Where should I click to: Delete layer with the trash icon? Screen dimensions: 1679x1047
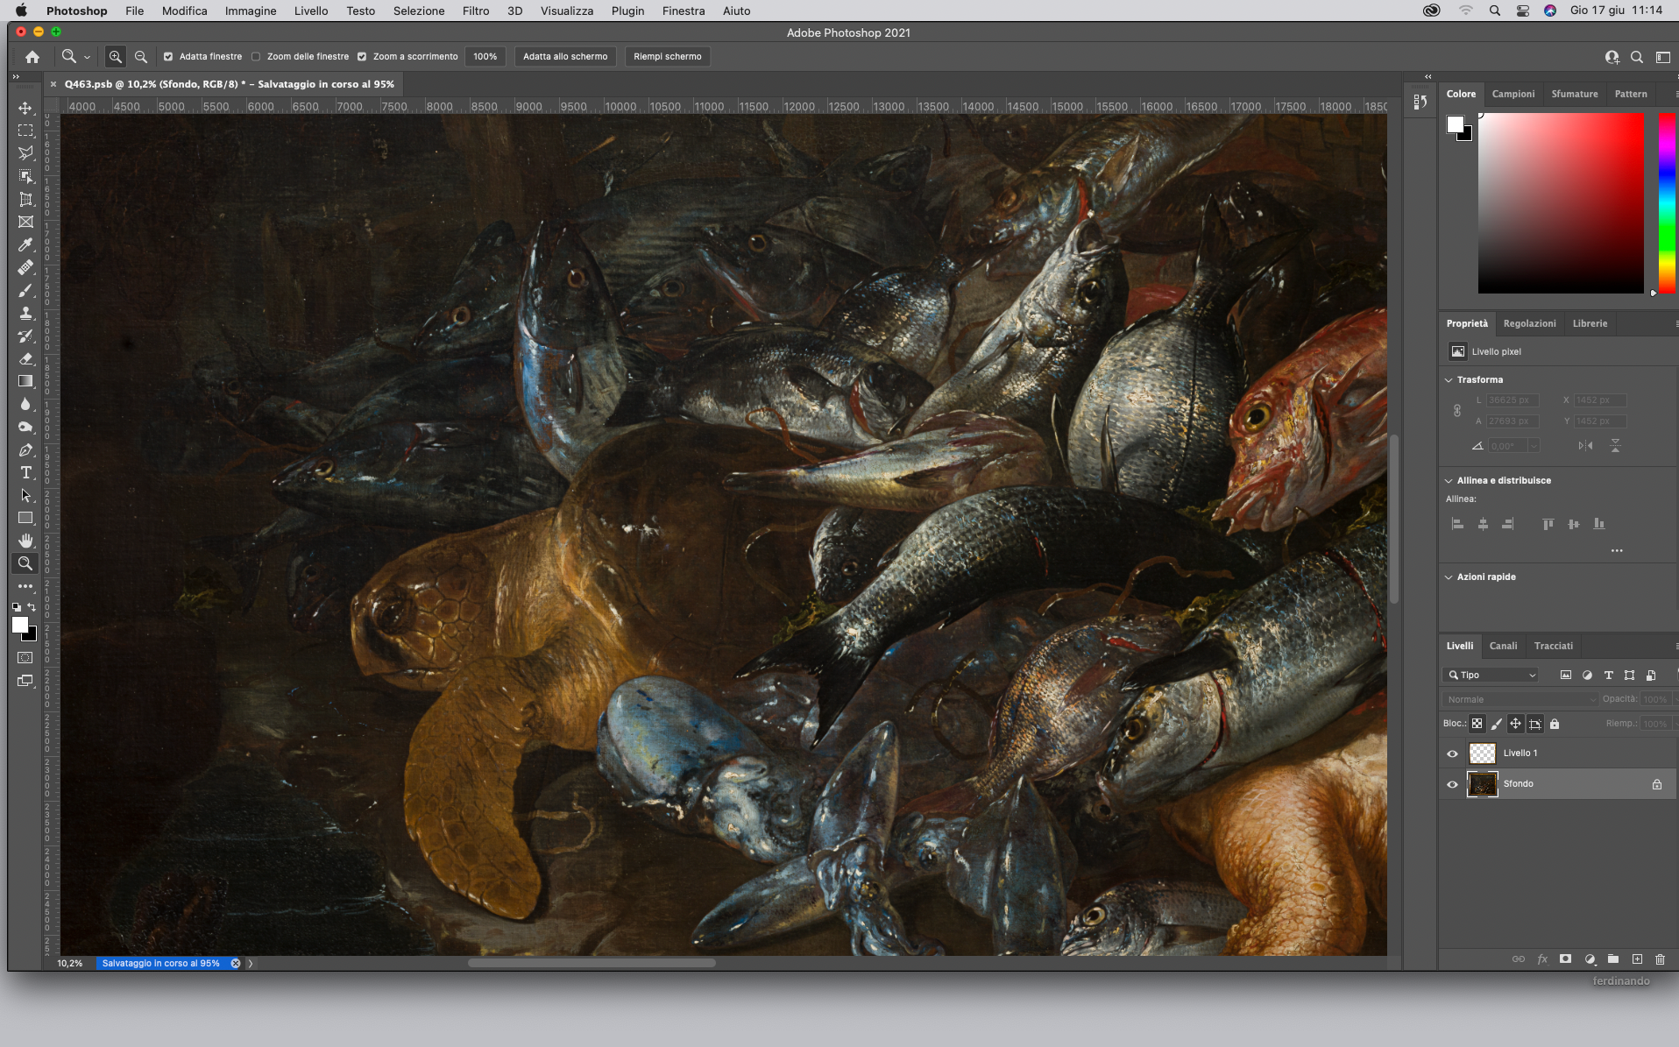click(1659, 959)
